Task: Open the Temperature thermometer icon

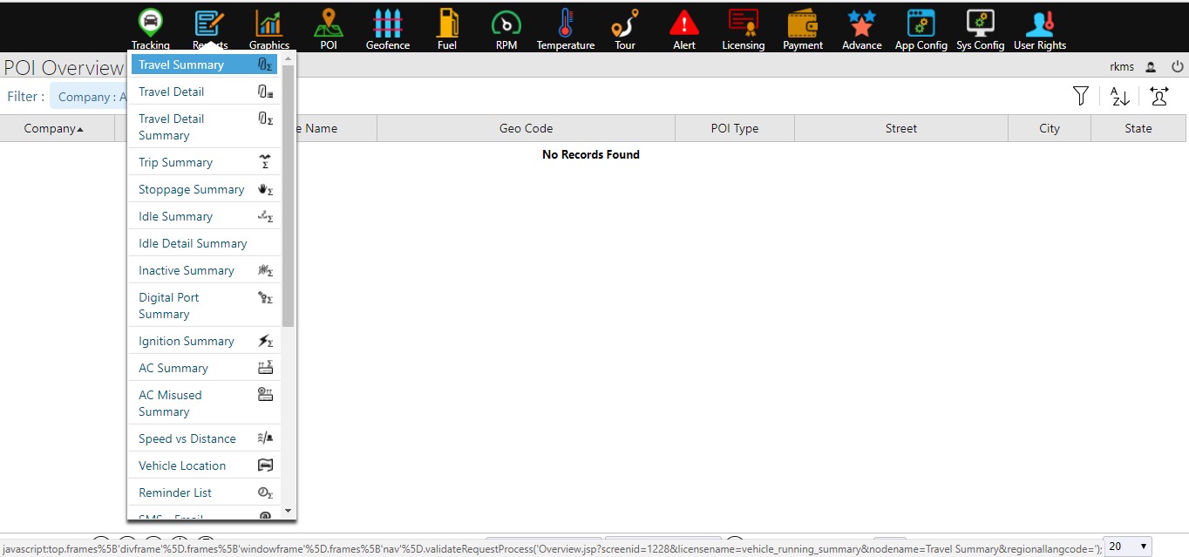Action: (566, 24)
